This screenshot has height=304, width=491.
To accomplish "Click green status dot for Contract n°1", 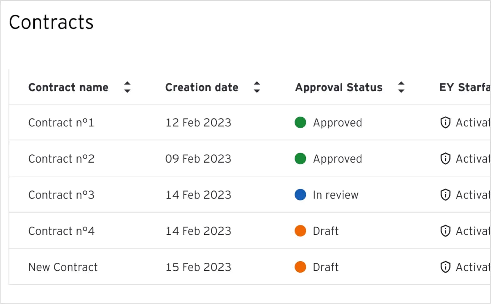I will (300, 122).
